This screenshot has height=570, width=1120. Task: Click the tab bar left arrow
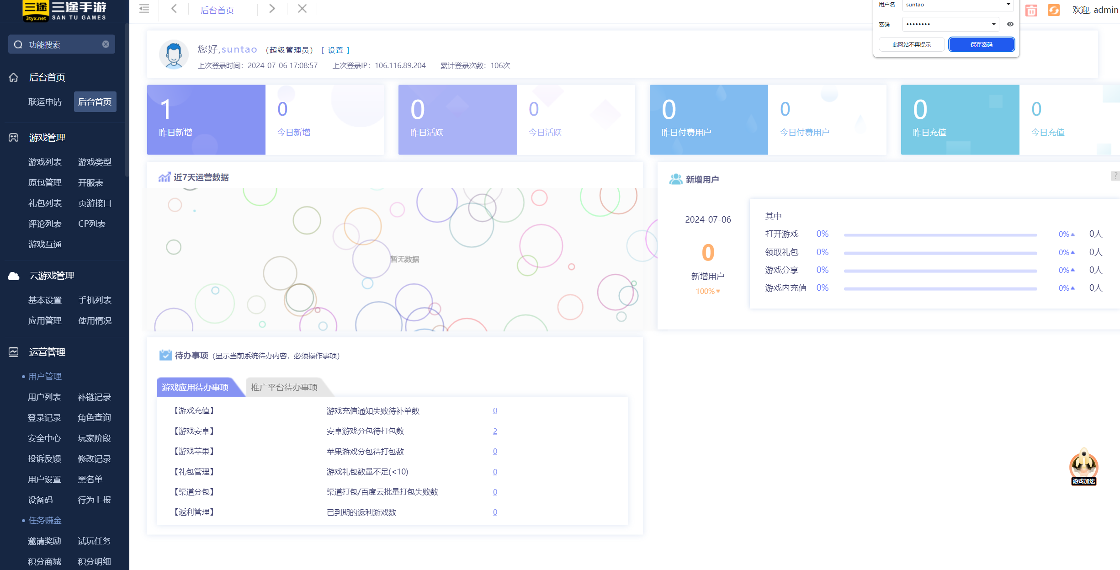pyautogui.click(x=174, y=9)
